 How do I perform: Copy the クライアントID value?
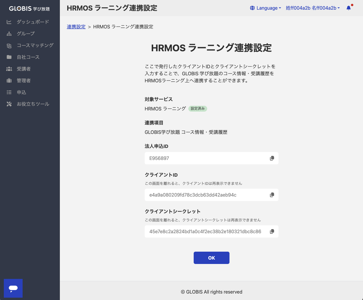click(272, 195)
